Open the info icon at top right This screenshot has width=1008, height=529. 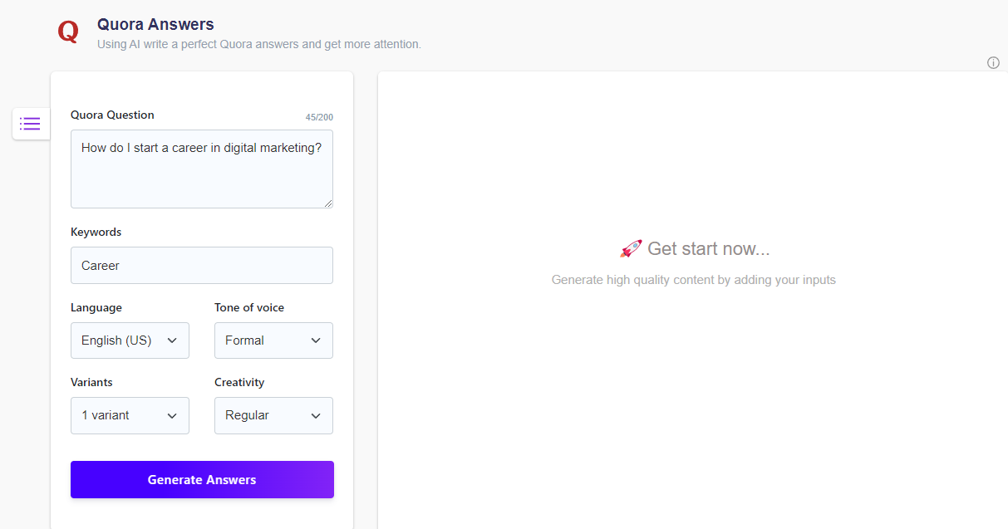(993, 62)
